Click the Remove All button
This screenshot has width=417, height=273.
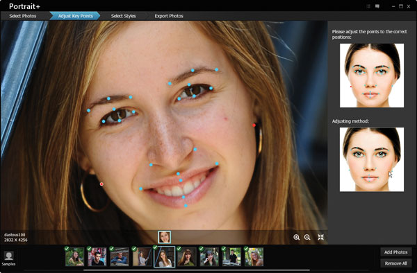click(x=395, y=263)
